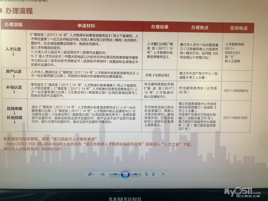Select the 房产认定 row label

(x=13, y=71)
